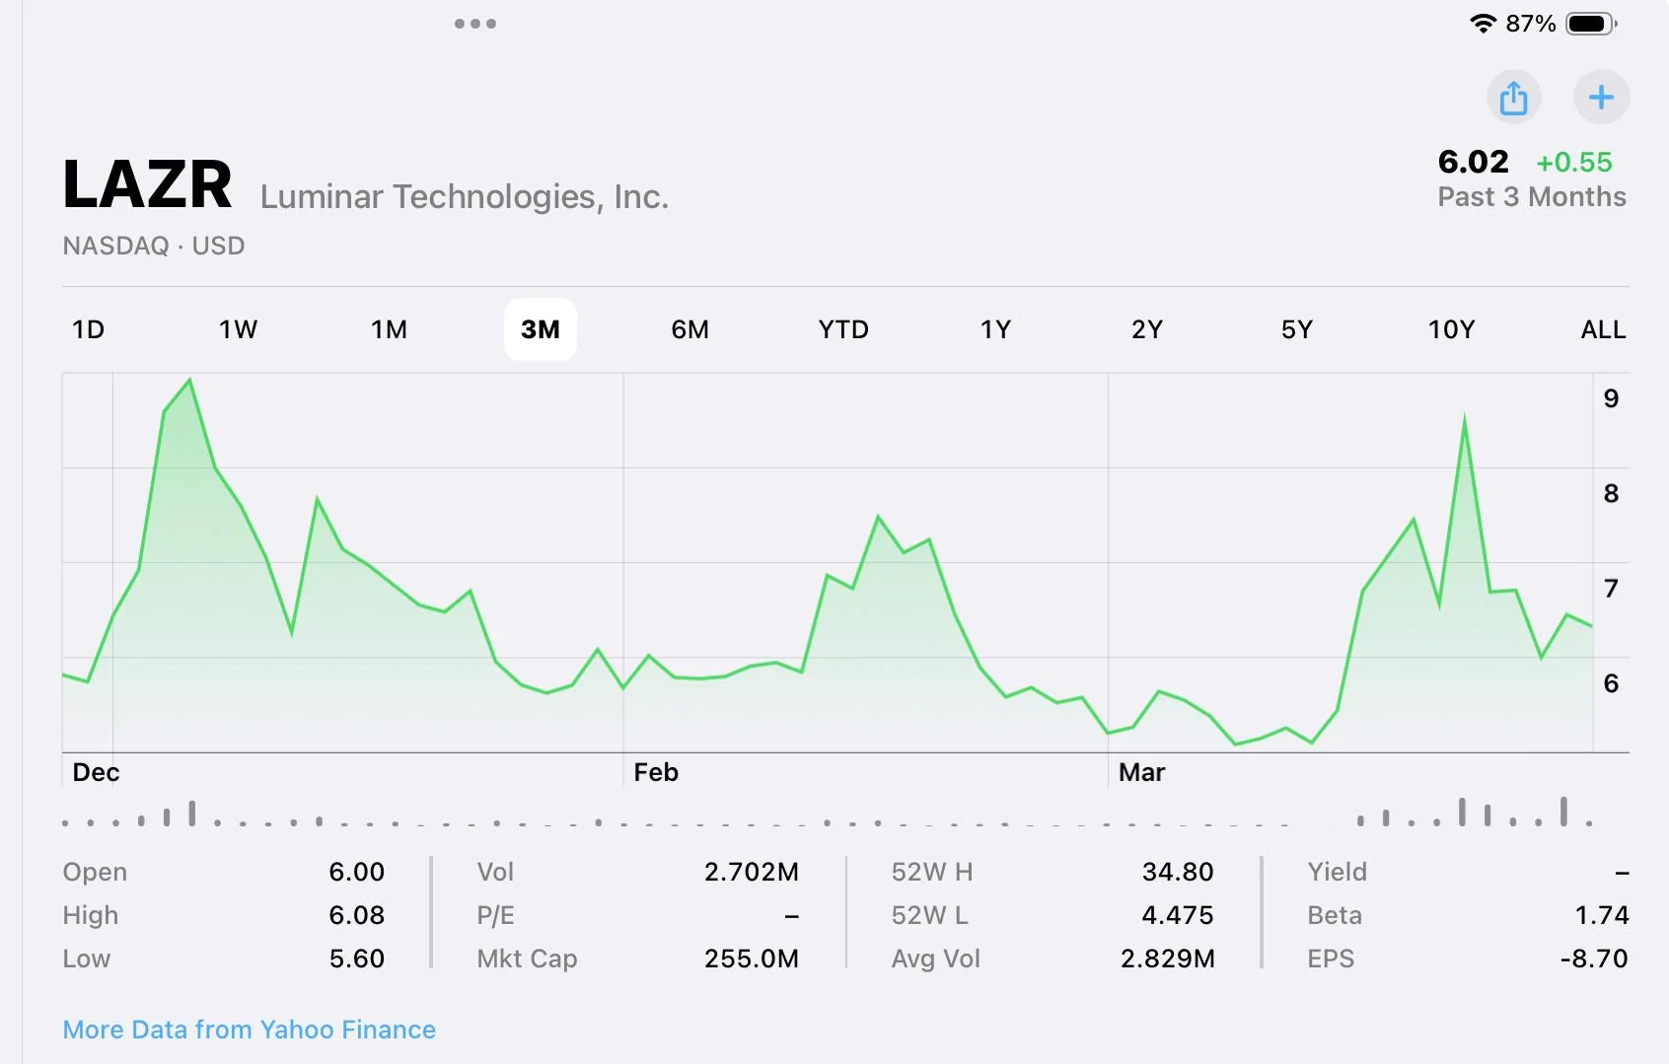Tap the +0.55 price change
Image resolution: width=1669 pixels, height=1064 pixels.
coord(1574,163)
